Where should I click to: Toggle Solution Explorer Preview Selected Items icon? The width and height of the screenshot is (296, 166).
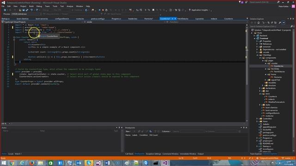(x=284, y=23)
